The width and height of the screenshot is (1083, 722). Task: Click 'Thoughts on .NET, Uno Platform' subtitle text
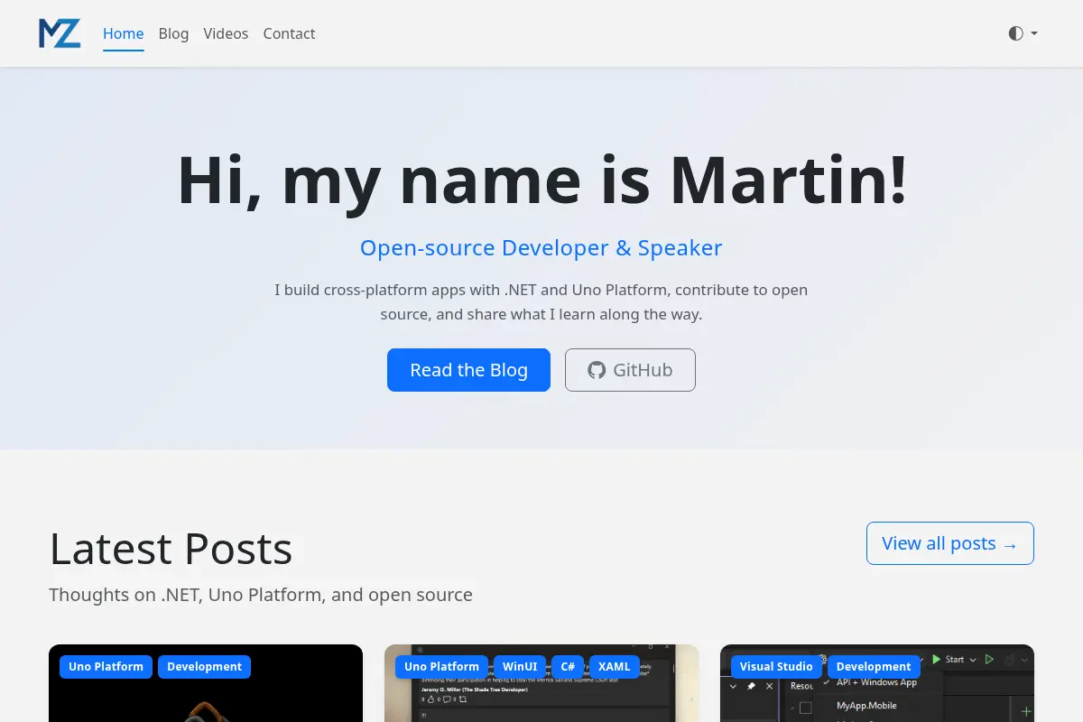click(x=261, y=595)
